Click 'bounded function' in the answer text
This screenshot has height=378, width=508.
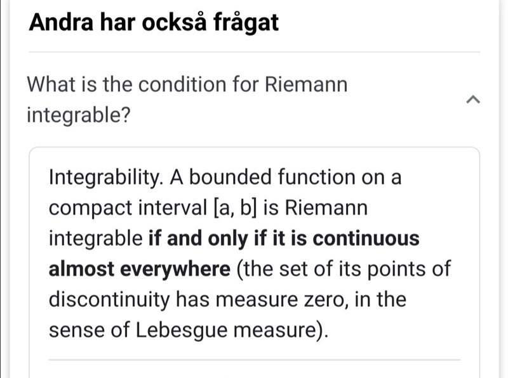(272, 177)
